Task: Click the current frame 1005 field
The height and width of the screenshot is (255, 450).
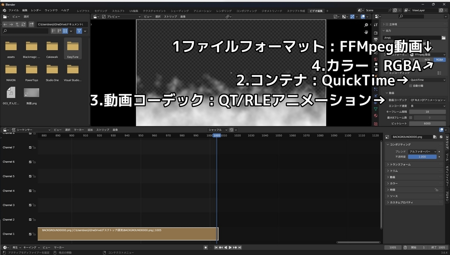Action: pyautogui.click(x=393, y=247)
